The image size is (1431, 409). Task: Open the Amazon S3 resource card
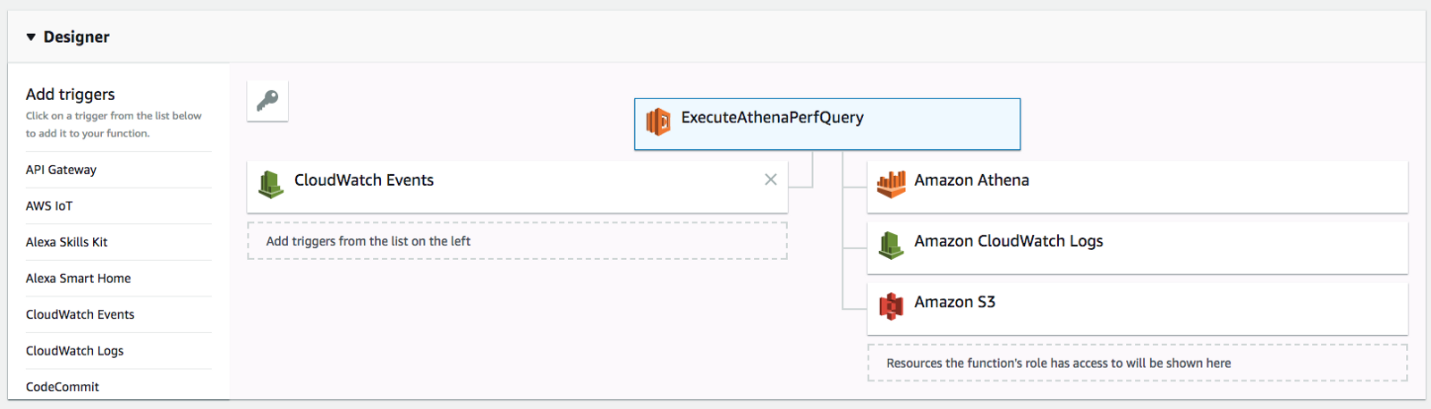1137,309
